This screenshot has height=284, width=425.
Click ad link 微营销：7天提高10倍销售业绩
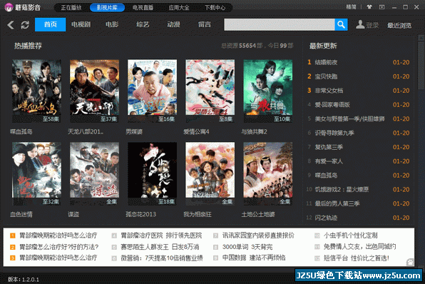pyautogui.click(x=162, y=258)
